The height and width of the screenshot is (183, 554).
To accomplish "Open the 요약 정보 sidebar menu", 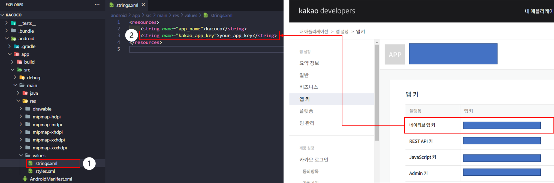I will point(309,63).
